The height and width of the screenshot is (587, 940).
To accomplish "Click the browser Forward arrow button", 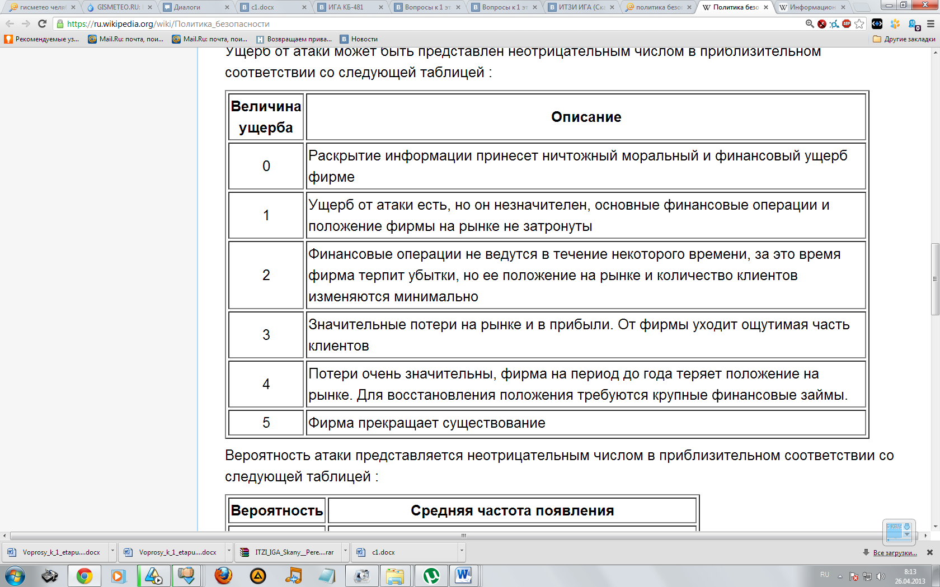I will (x=26, y=24).
